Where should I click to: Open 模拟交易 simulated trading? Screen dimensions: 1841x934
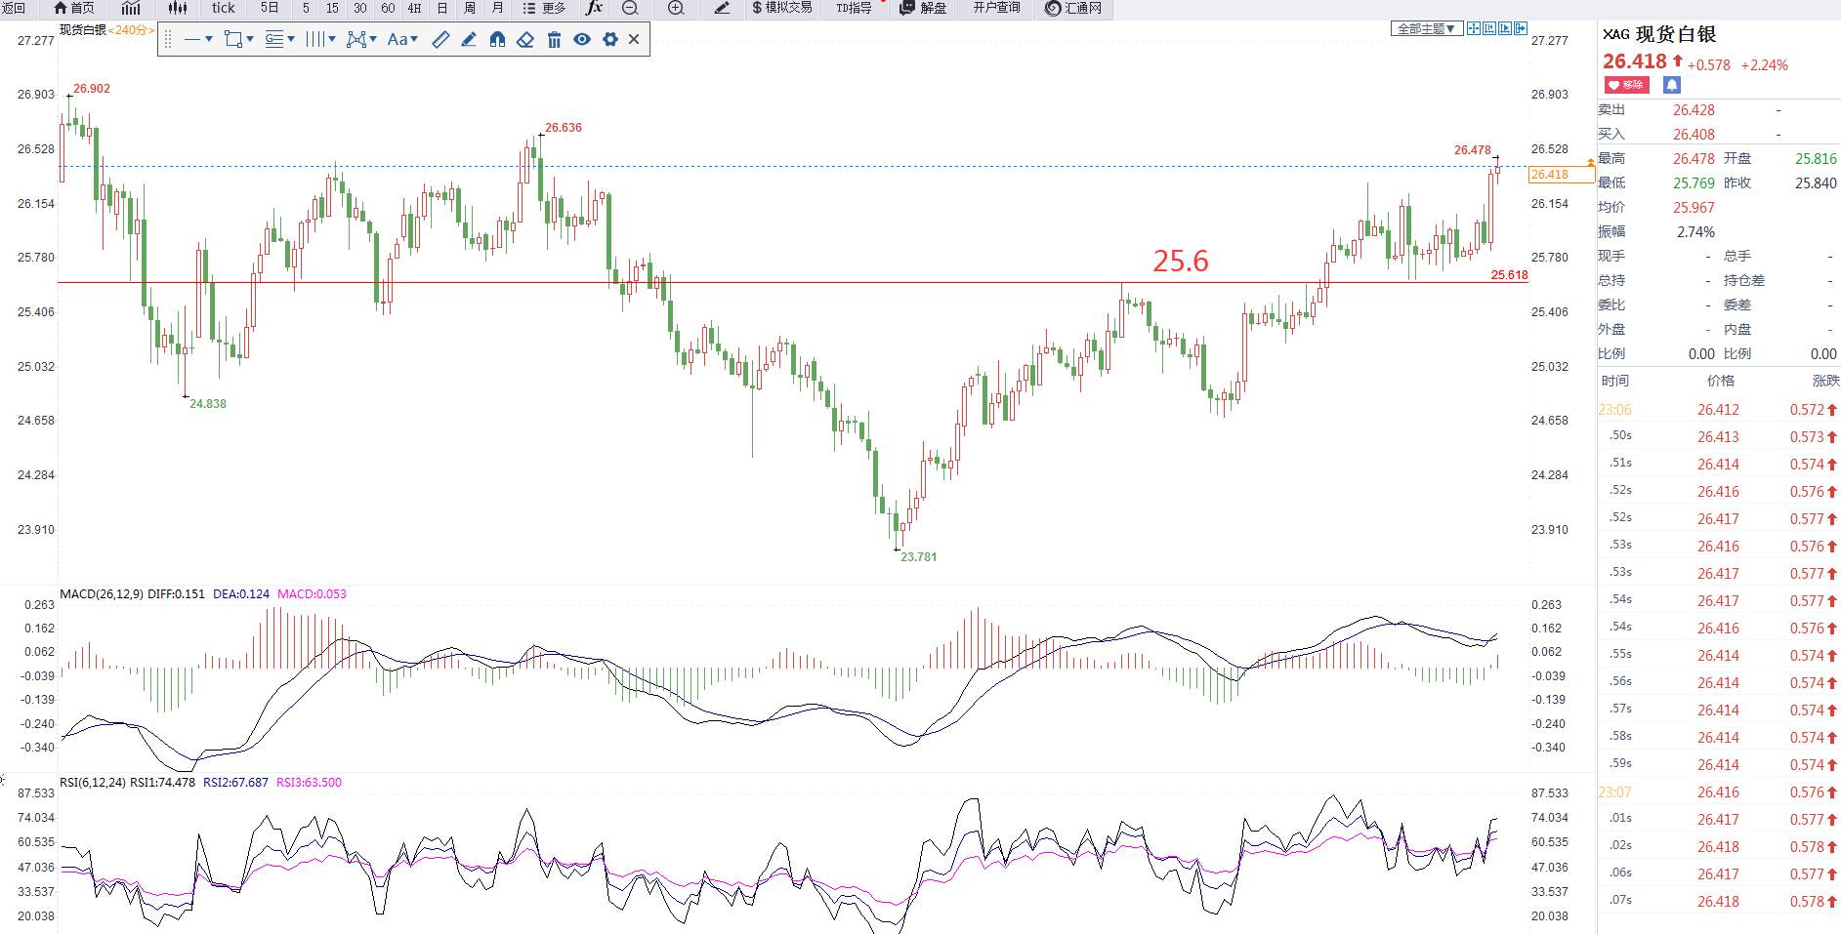(x=782, y=8)
